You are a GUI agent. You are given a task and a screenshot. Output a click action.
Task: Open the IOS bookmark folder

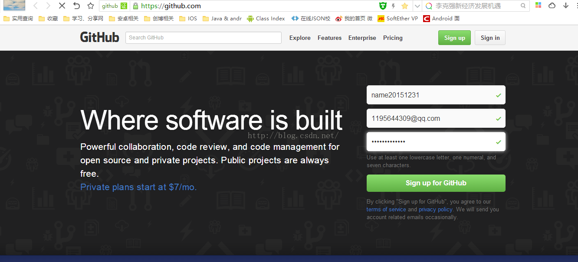pos(188,19)
